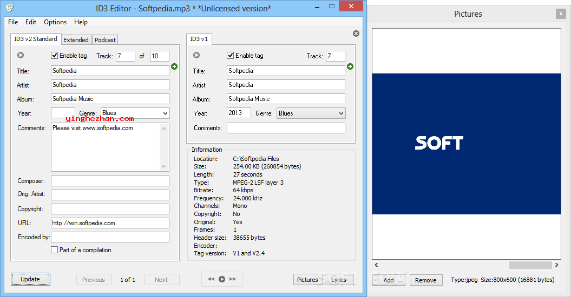Open the File menu
The width and height of the screenshot is (571, 297).
[13, 22]
